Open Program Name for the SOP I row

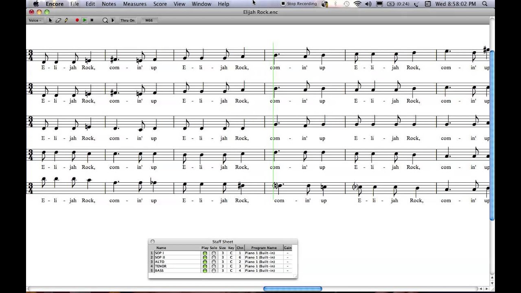coord(263,253)
